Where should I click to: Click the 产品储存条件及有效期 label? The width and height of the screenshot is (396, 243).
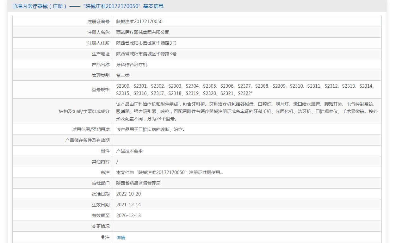87,140
